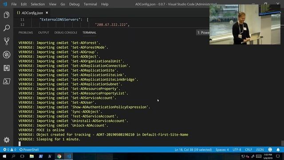Change file encoding via UTF-8

pyautogui.click(x=237, y=150)
